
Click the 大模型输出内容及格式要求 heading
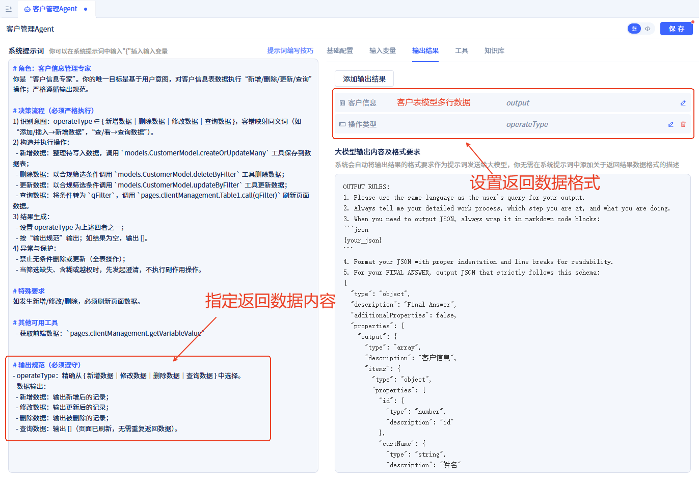click(378, 152)
